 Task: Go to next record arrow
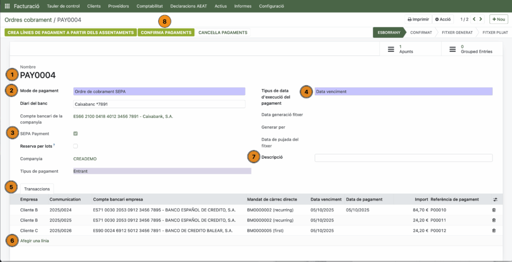point(481,19)
